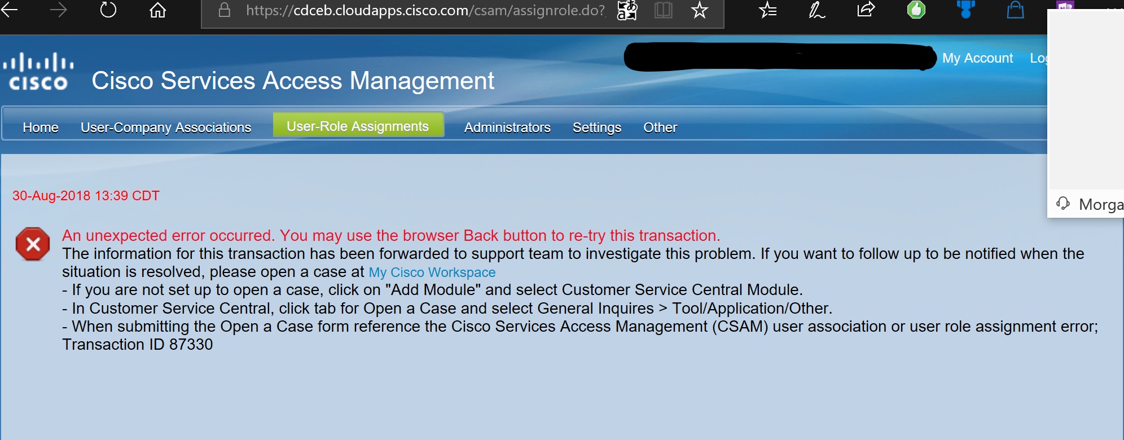Image resolution: width=1124 pixels, height=440 pixels.
Task: Click the browser Forward arrow
Action: coord(58,10)
